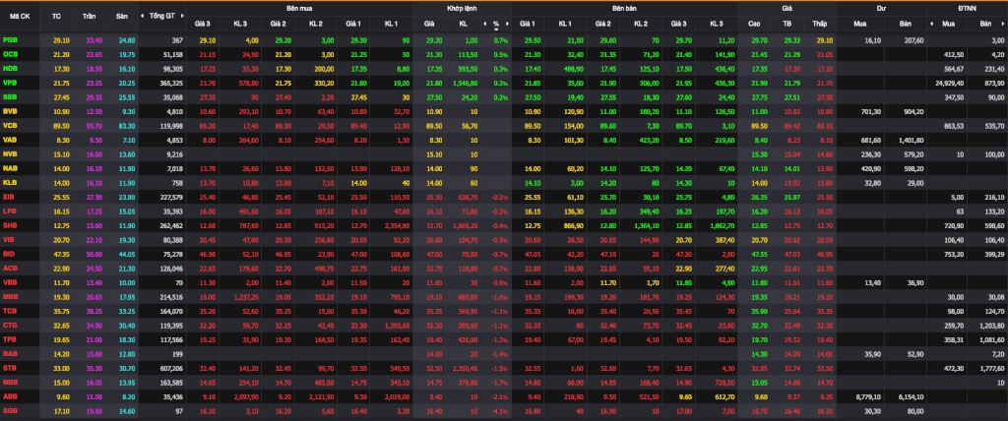Click Giá header under Khớp lệnh
Screen dimensions: 1008x421
[x=429, y=24]
